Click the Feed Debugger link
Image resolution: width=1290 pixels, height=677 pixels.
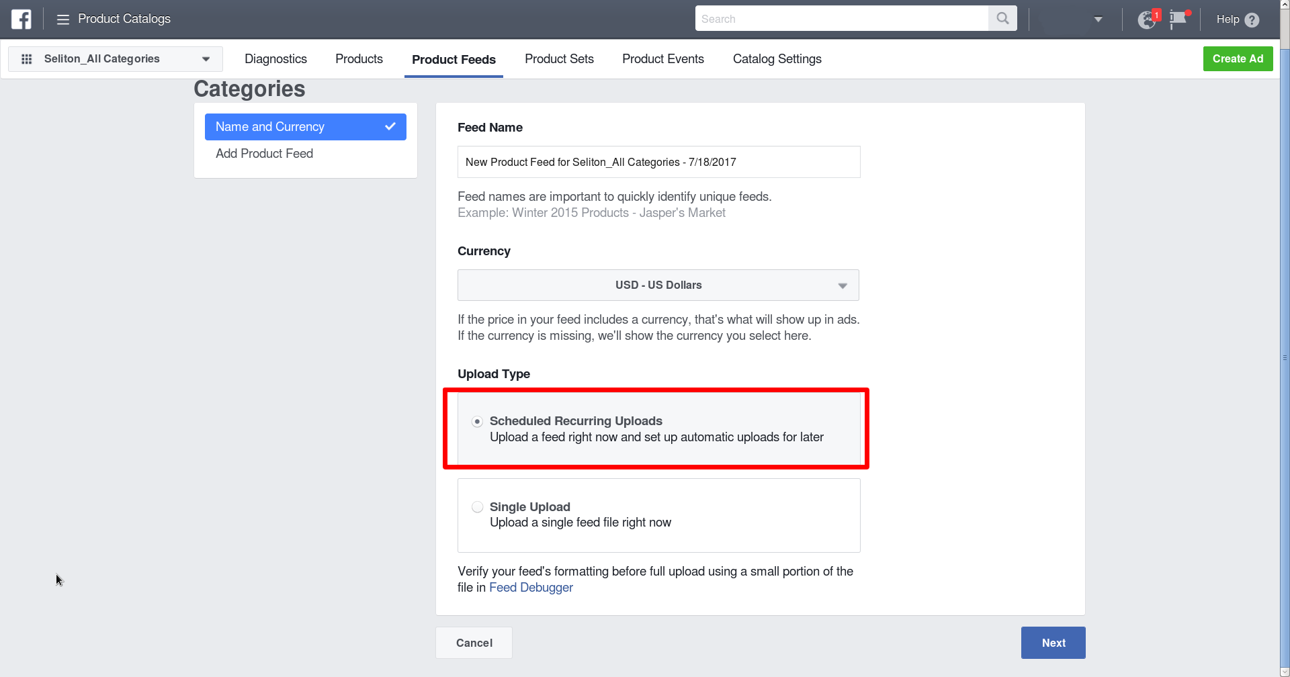click(531, 587)
